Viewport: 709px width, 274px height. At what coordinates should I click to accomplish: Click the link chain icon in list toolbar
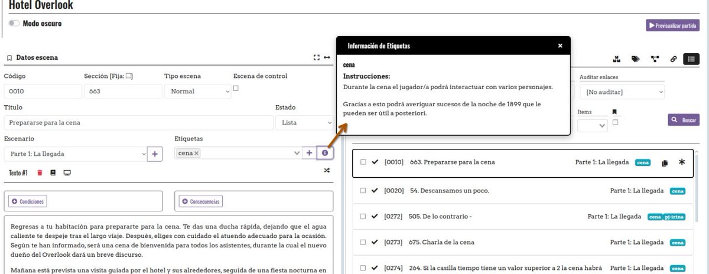coord(674,59)
